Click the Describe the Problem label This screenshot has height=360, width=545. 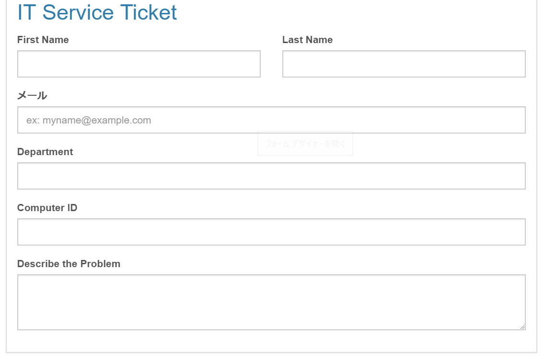point(69,263)
